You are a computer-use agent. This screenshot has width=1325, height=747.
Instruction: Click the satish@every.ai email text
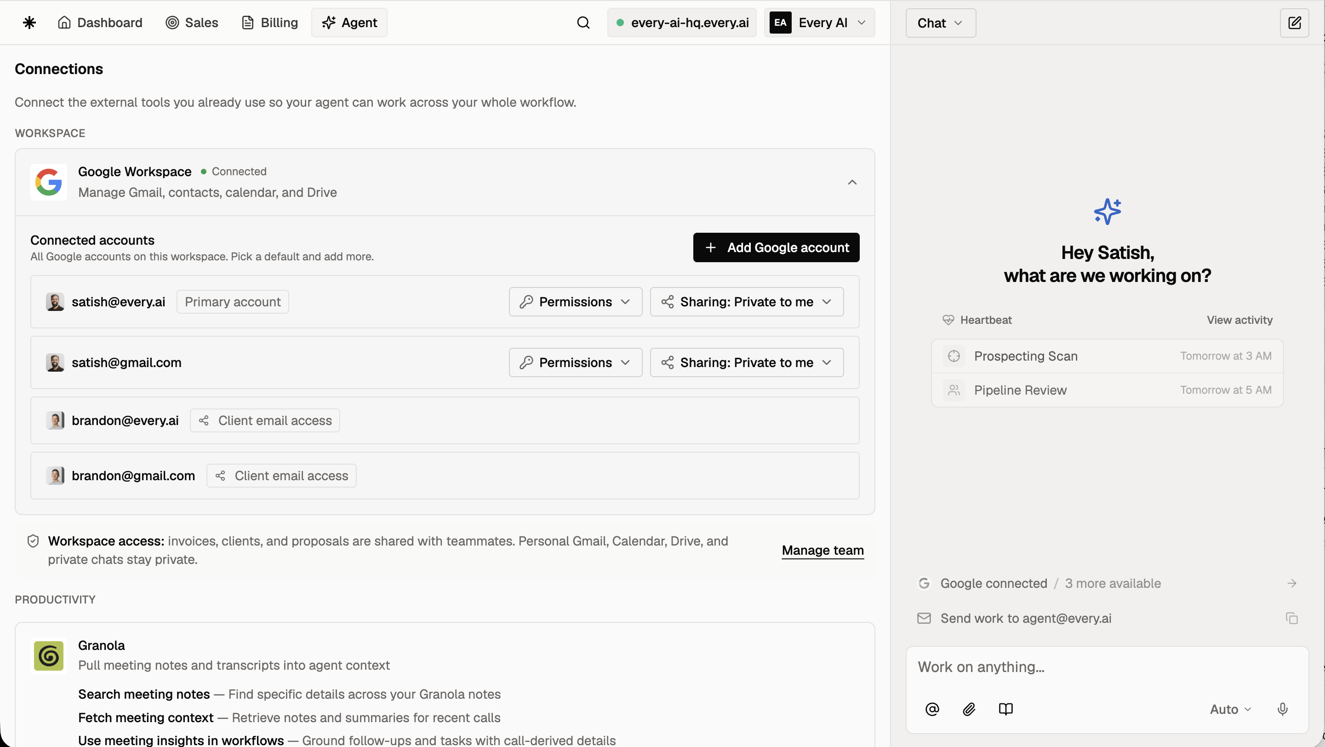tap(118, 302)
